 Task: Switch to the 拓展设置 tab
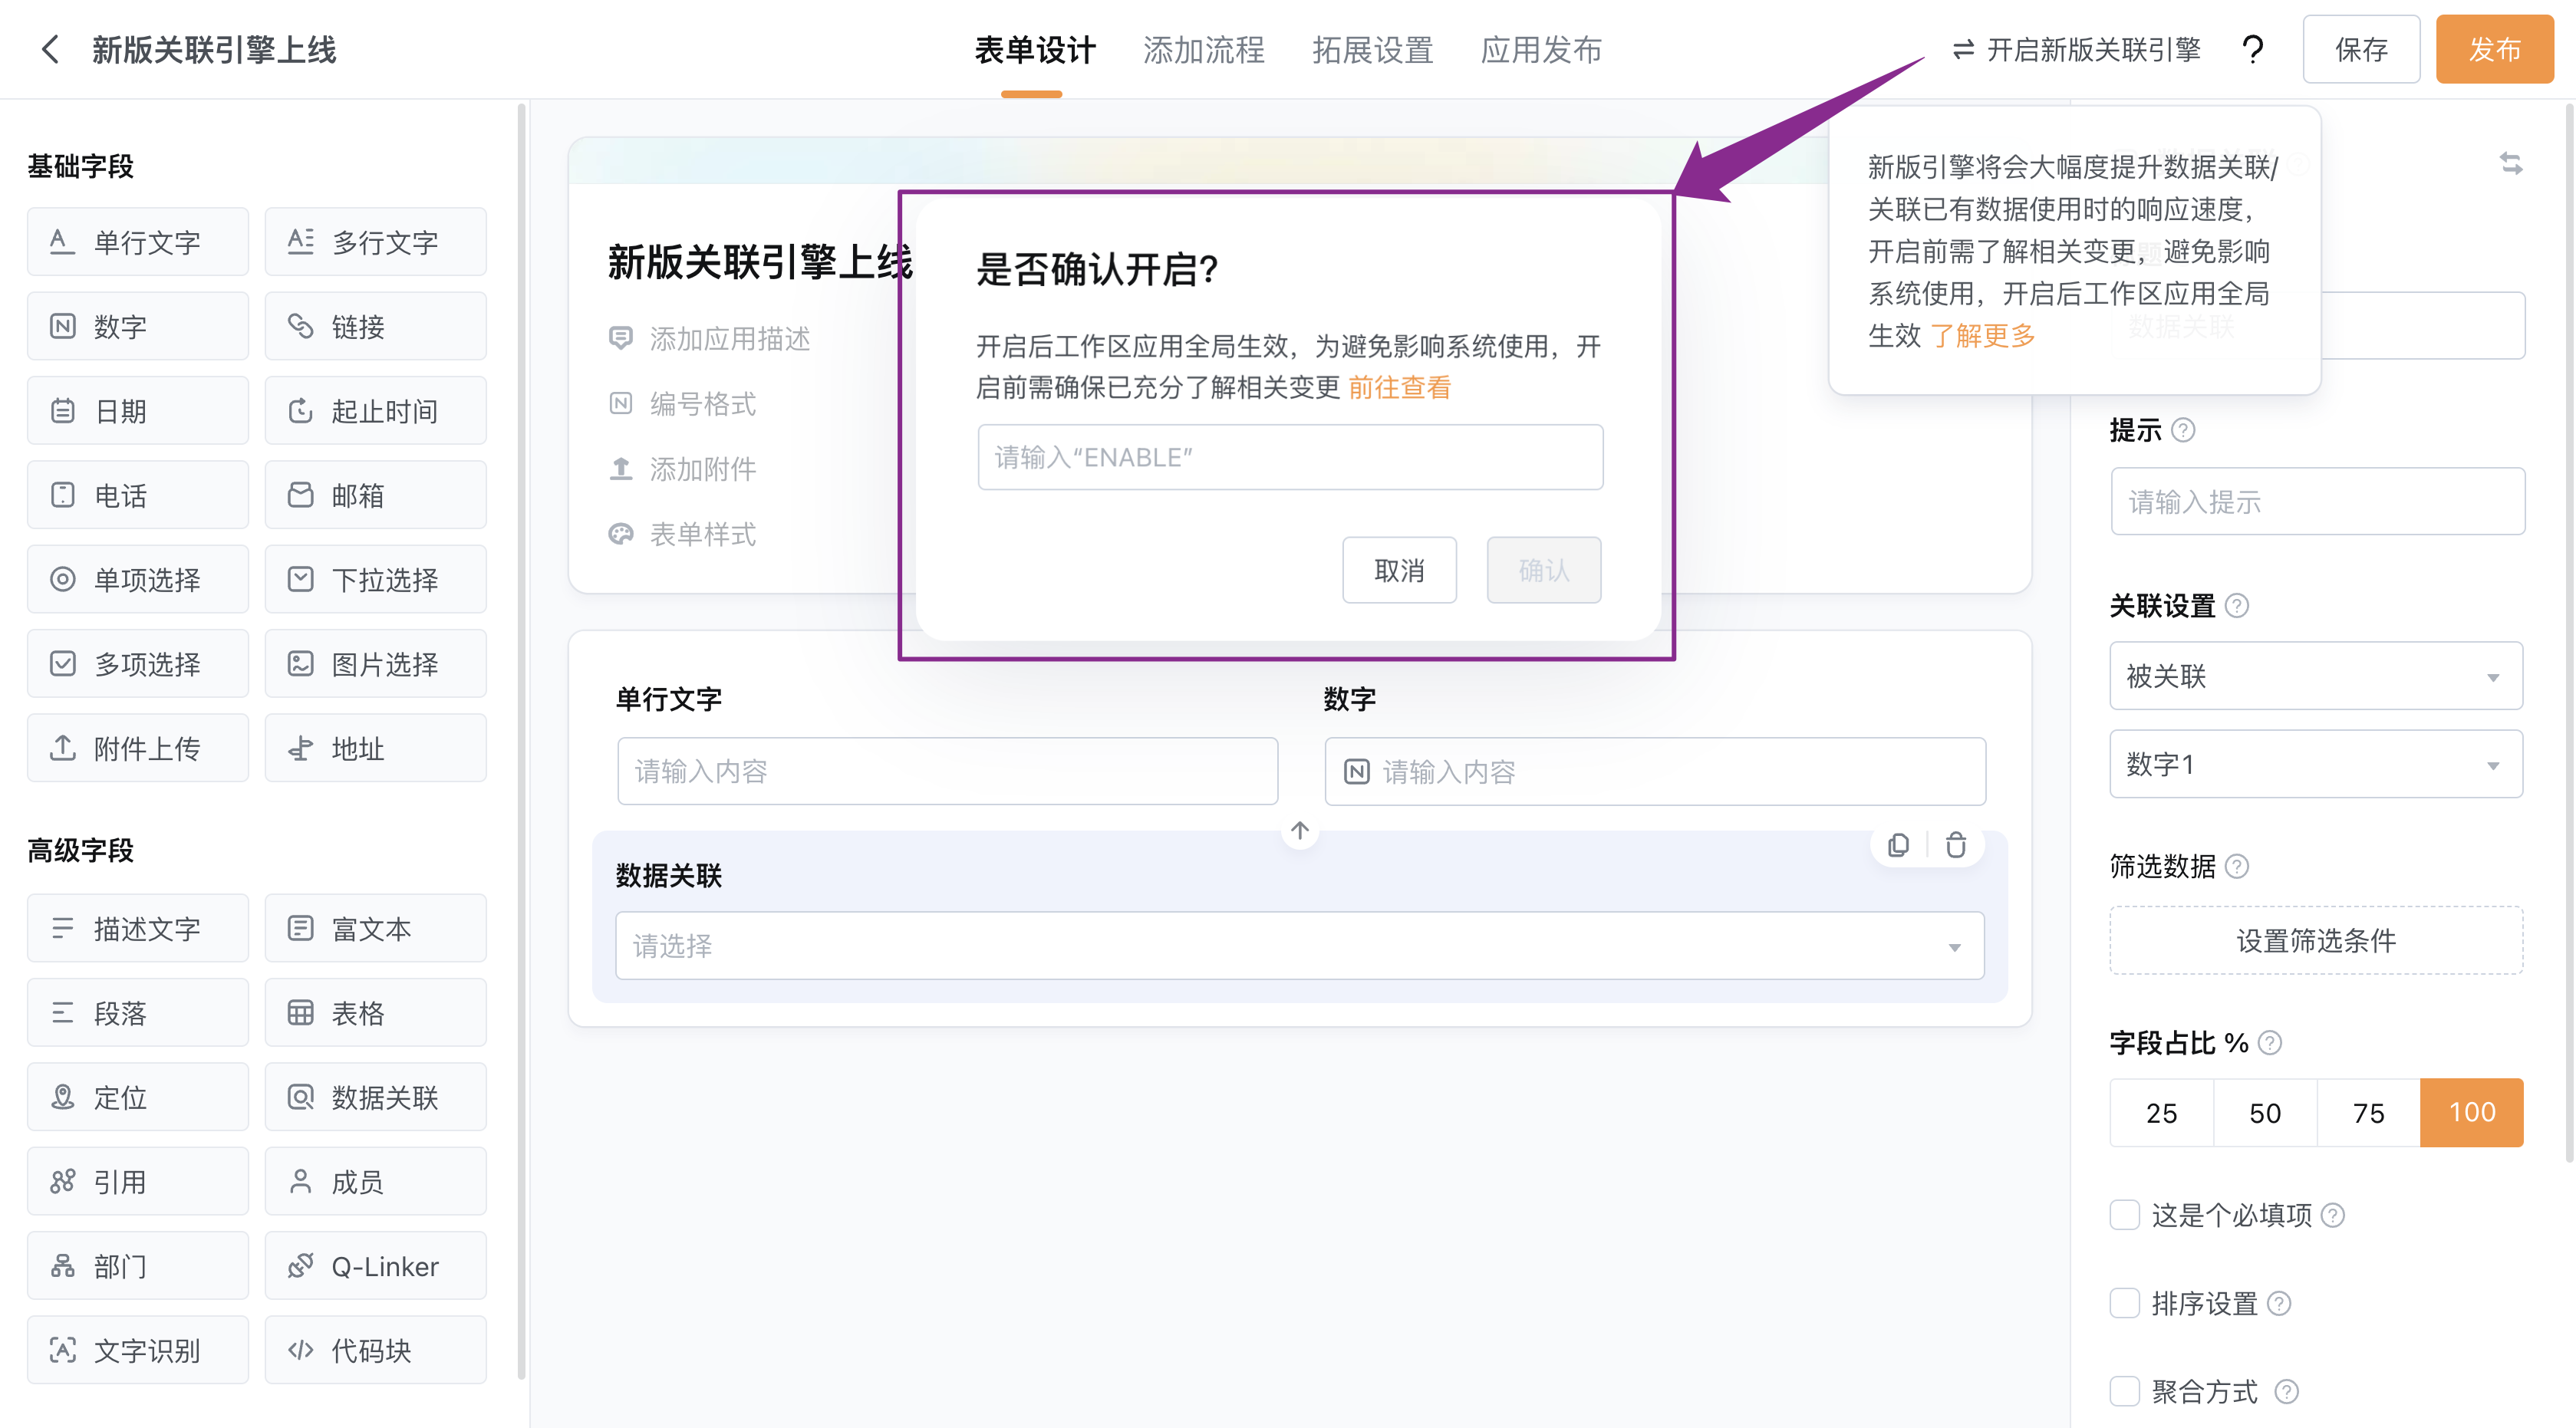(x=1373, y=49)
